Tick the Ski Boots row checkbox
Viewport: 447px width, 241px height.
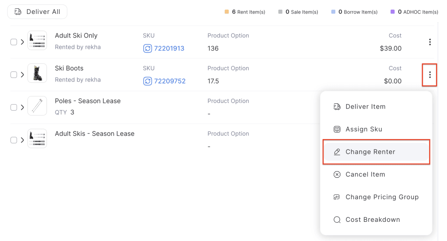point(14,75)
